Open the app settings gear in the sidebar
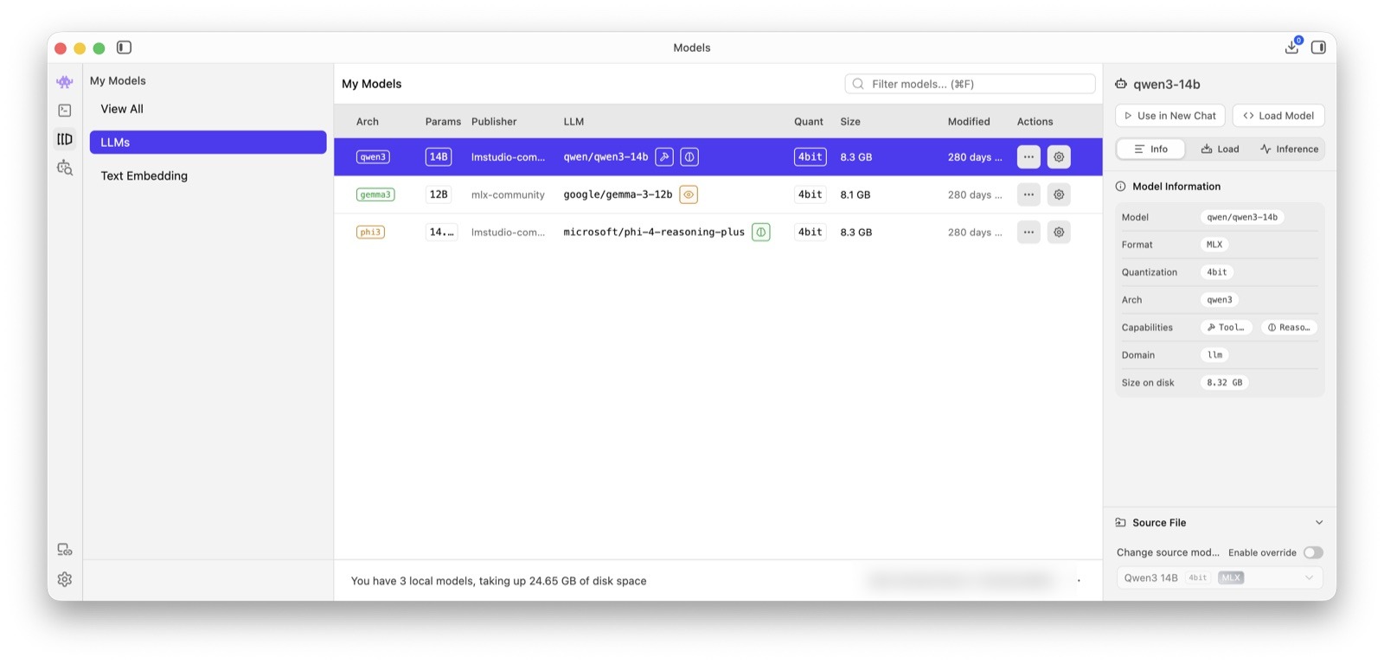Image resolution: width=1384 pixels, height=663 pixels. coord(65,579)
